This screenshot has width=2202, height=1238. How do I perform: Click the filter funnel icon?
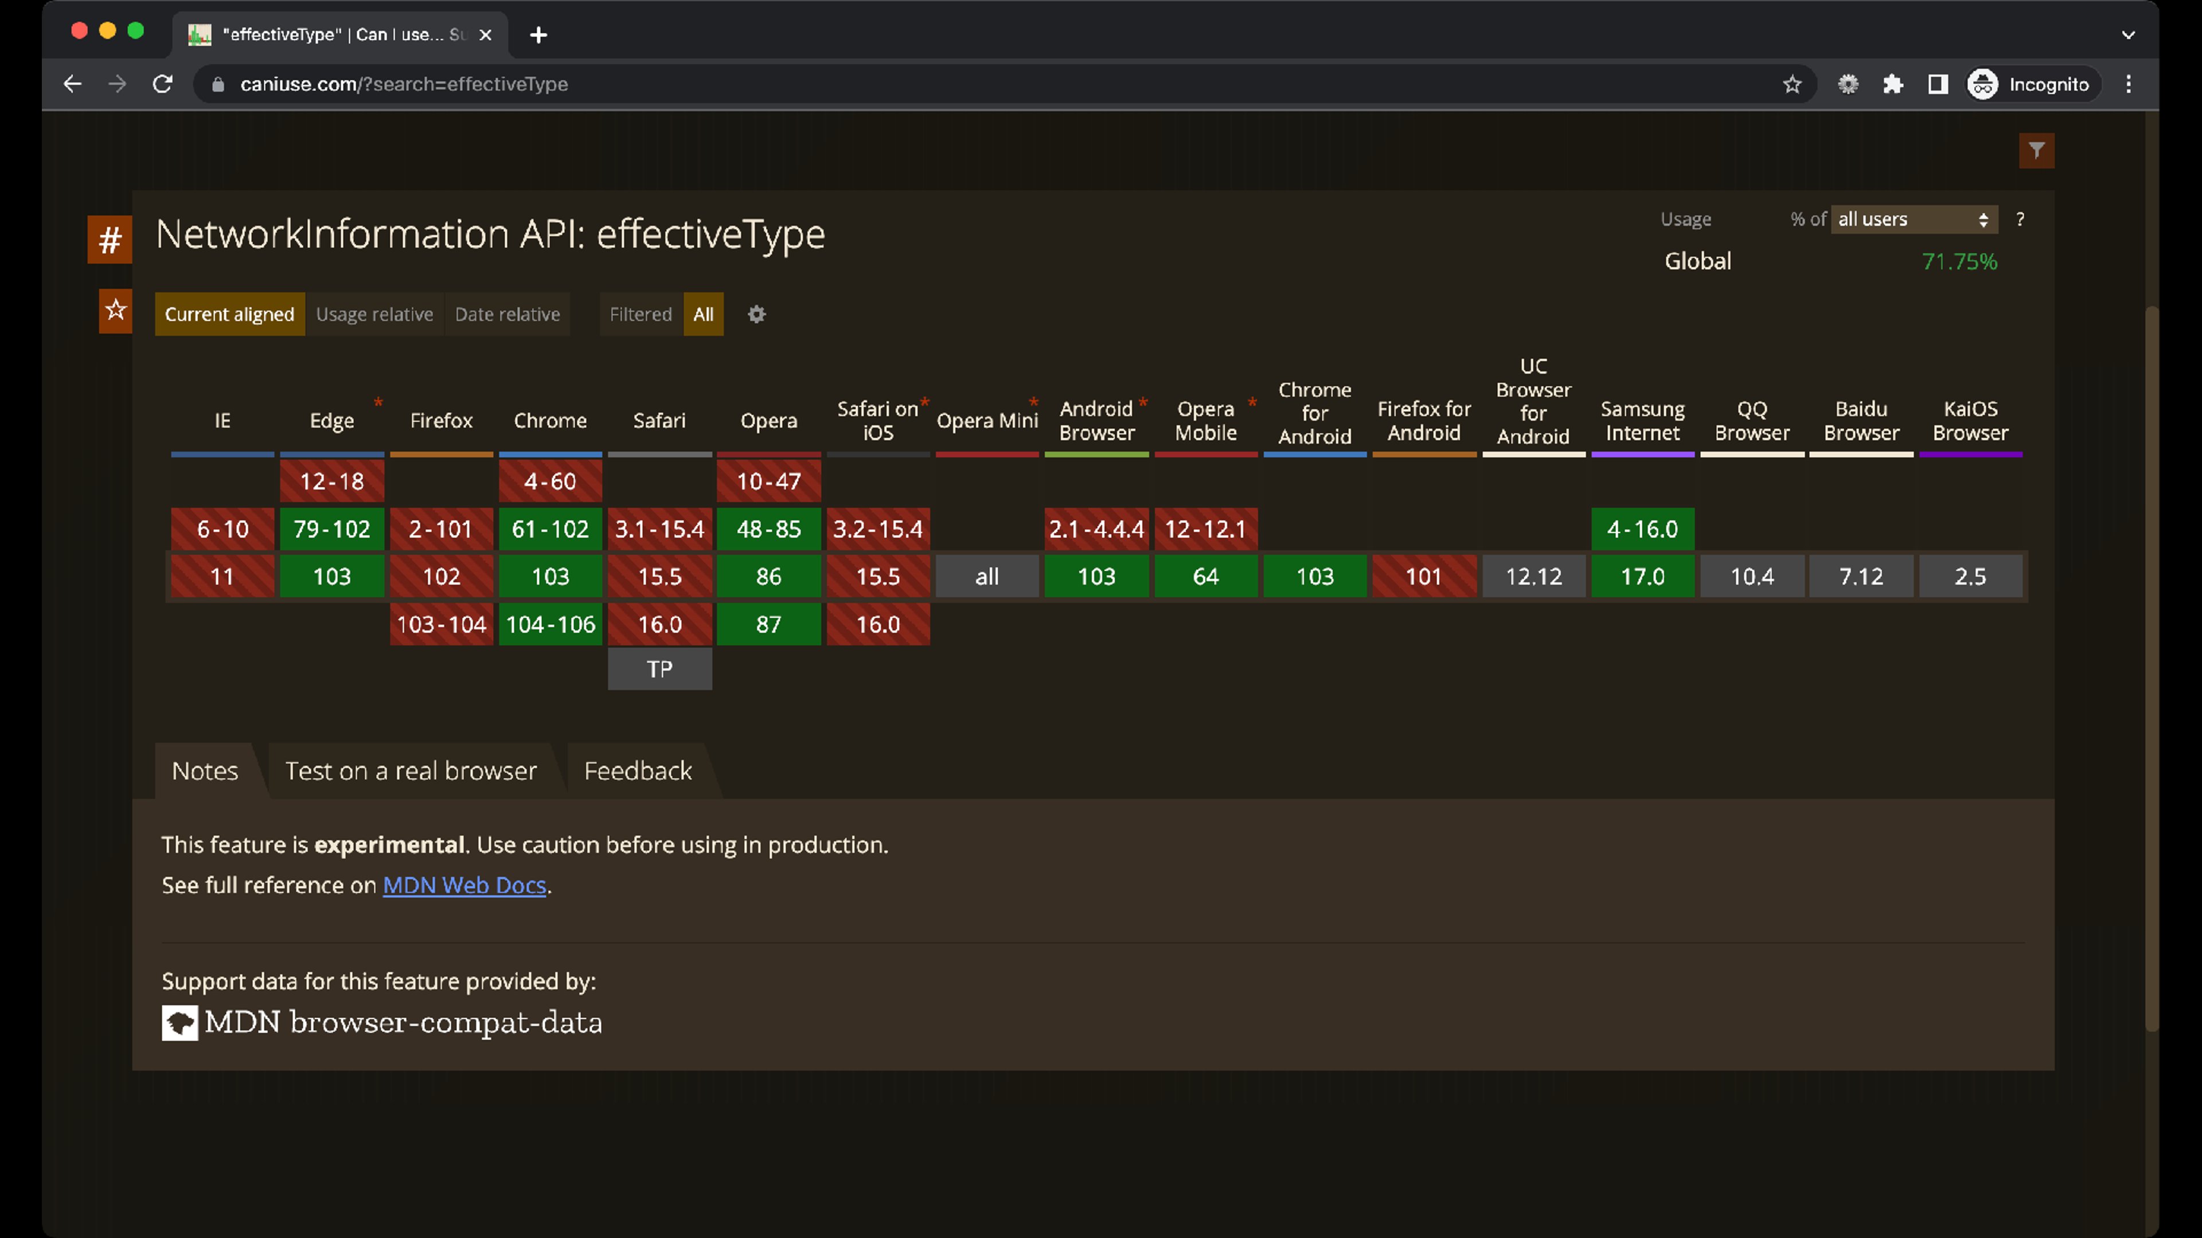pos(2036,150)
